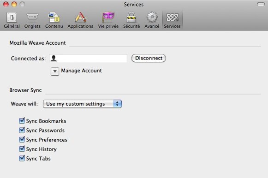The height and width of the screenshot is (178, 268).
Task: Disable Sync History
Action: coord(22,149)
